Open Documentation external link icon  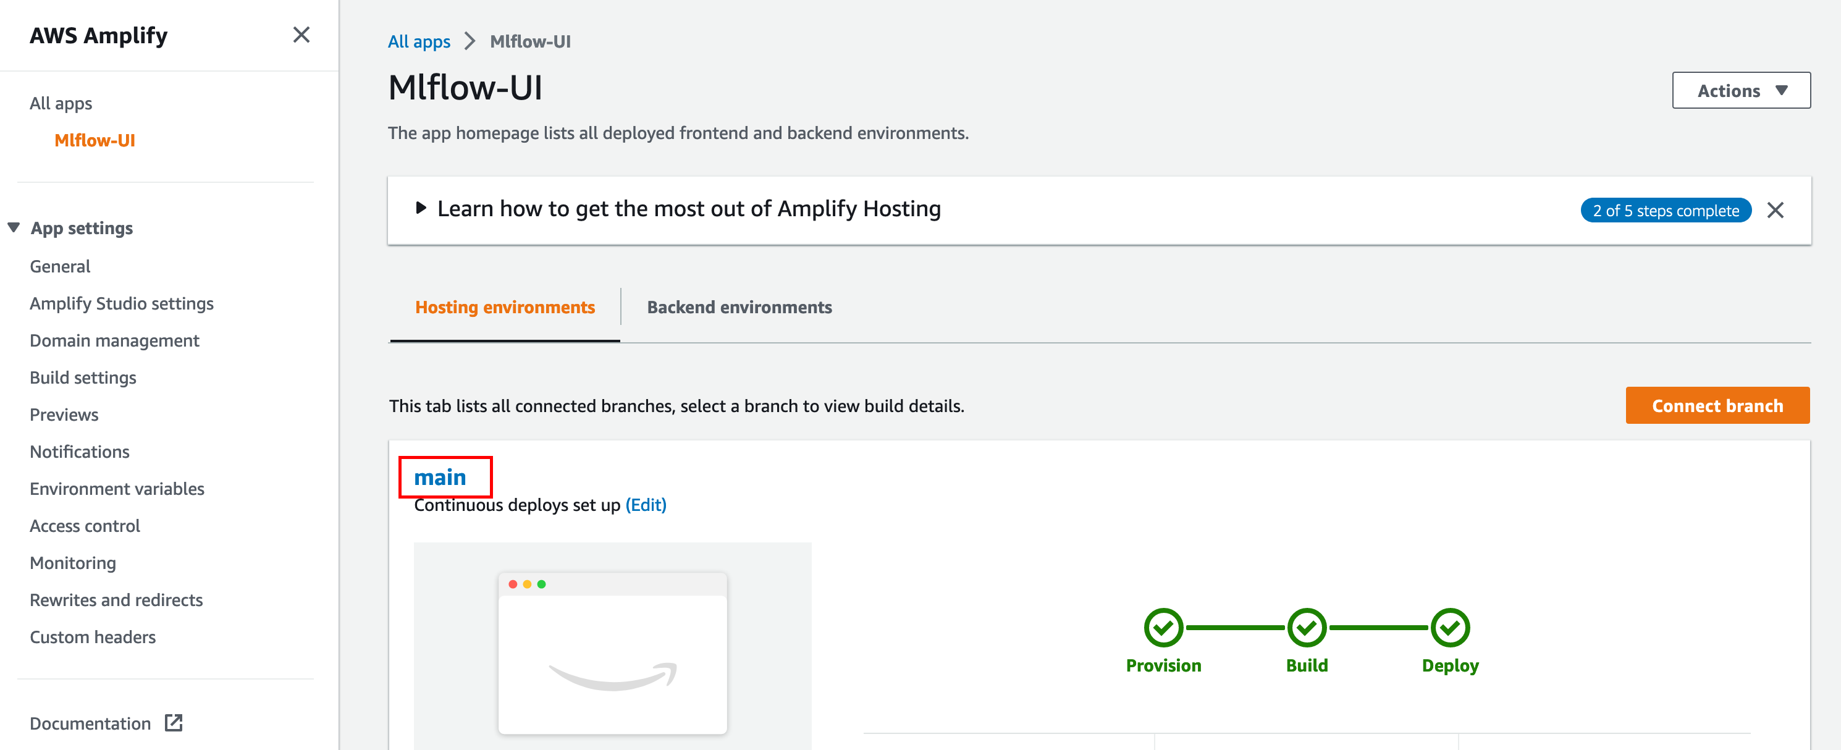pyautogui.click(x=174, y=723)
